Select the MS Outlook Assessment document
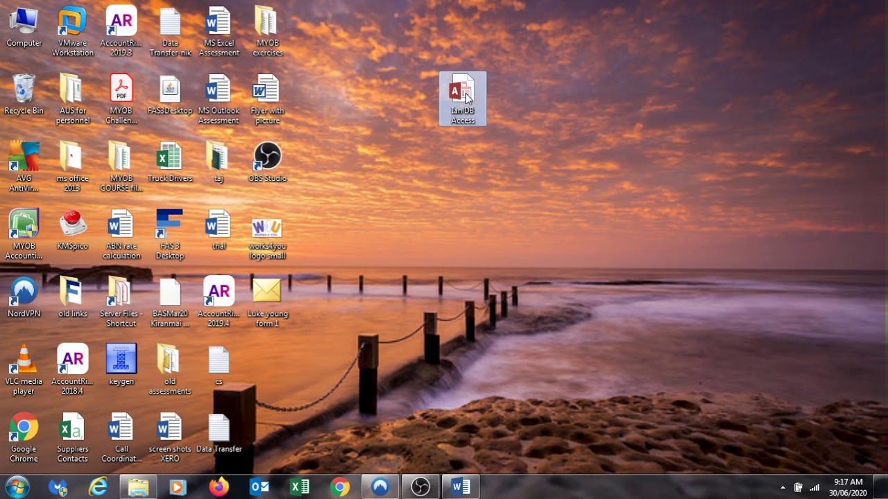Screen dimensions: 888x499 (219, 99)
